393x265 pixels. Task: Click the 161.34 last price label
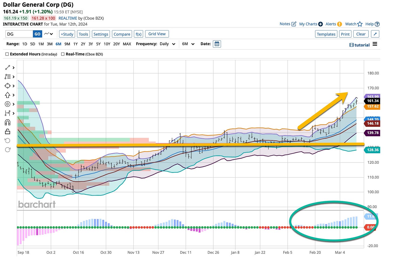[x=373, y=101]
